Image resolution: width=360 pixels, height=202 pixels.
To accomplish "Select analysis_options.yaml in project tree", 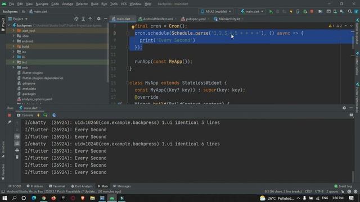I will pos(37,99).
